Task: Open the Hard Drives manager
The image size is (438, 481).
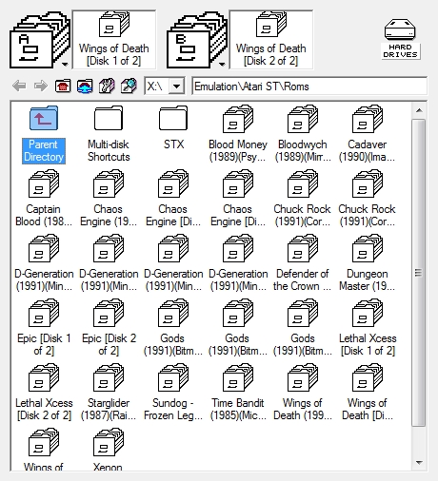Action: pos(401,39)
